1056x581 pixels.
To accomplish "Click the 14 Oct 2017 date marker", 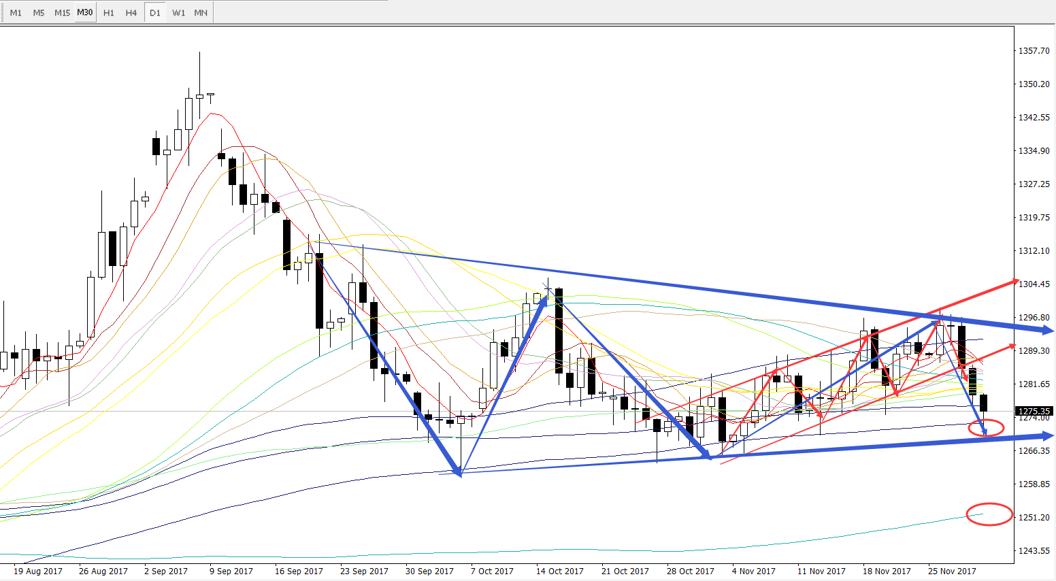I will pos(559,571).
